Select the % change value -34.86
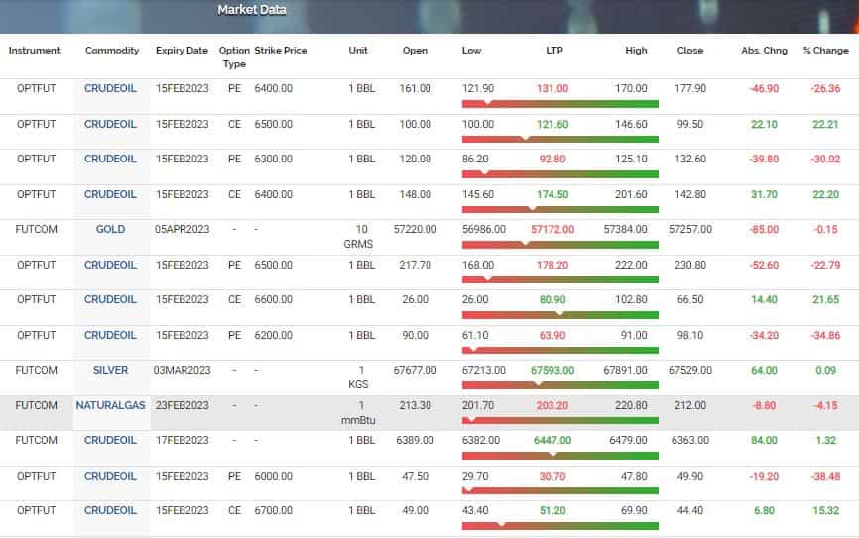This screenshot has height=538, width=859. coord(825,335)
